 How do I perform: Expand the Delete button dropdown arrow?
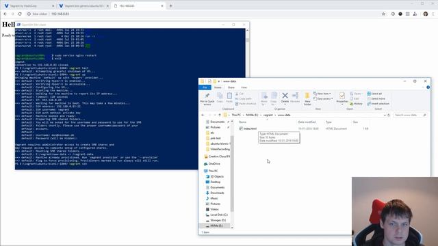[285, 105]
